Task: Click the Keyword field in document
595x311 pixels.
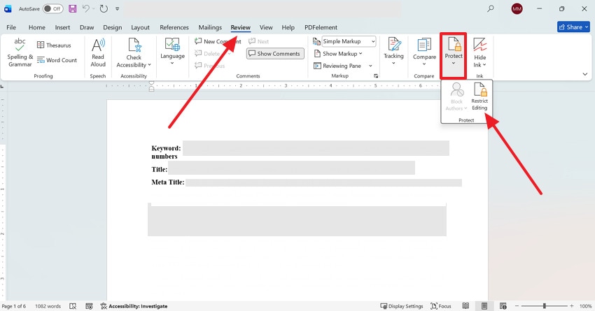Action: coord(316,148)
